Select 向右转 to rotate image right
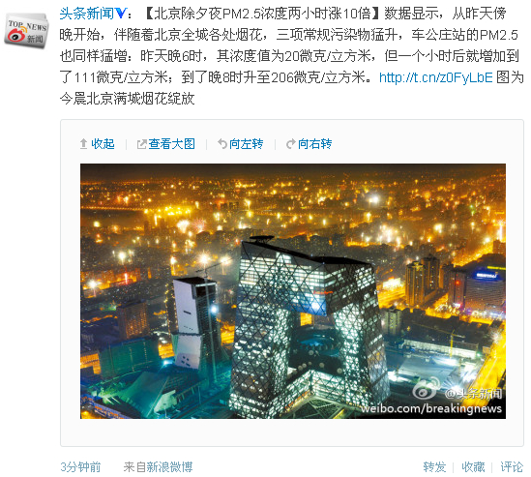531x477 pixels. click(315, 144)
